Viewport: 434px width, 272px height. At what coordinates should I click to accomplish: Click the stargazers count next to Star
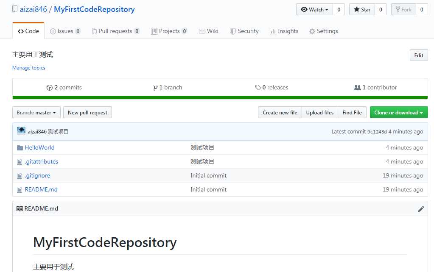click(x=381, y=9)
